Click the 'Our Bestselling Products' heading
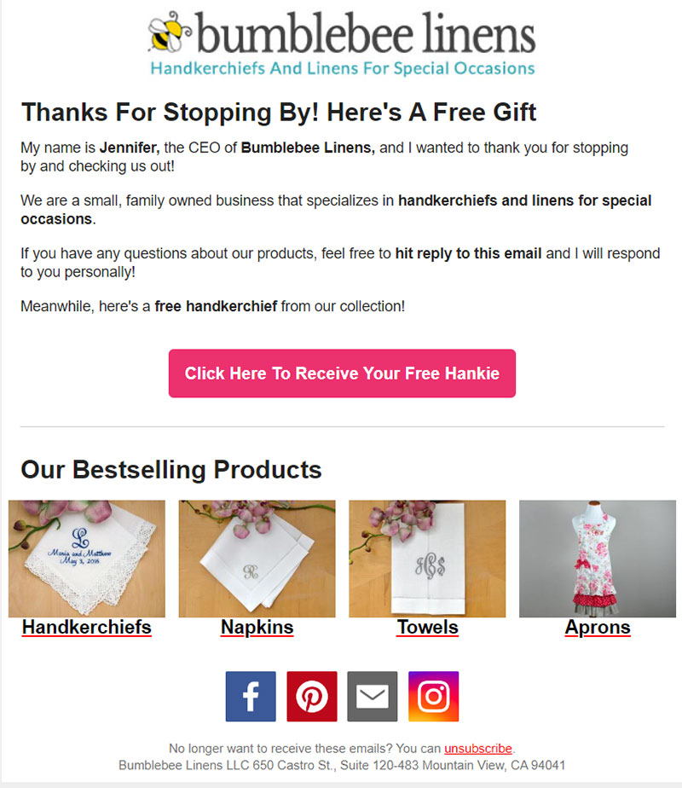682x788 pixels. click(171, 469)
